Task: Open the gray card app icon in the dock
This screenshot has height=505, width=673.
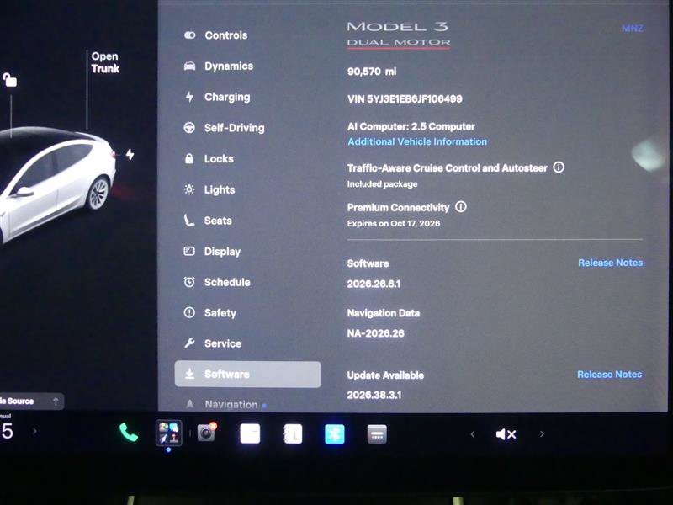Action: tap(377, 434)
